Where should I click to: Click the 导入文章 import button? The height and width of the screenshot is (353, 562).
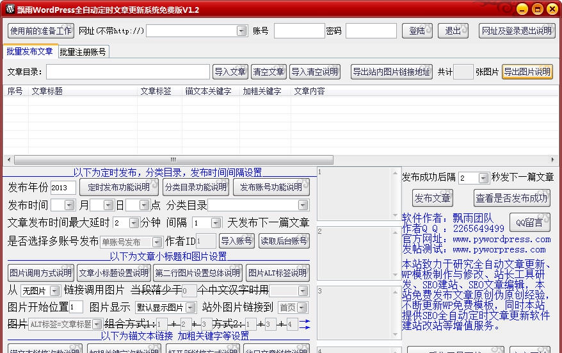click(x=230, y=72)
